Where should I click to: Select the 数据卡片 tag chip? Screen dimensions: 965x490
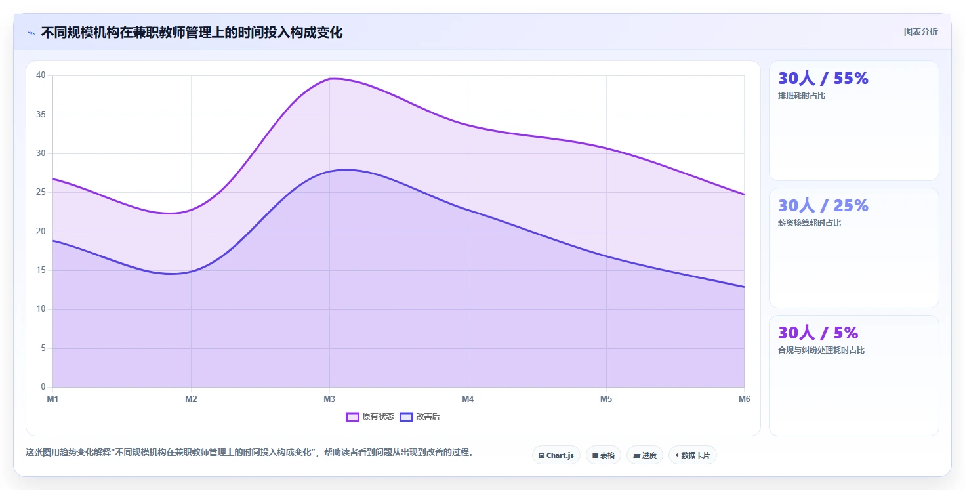click(693, 455)
